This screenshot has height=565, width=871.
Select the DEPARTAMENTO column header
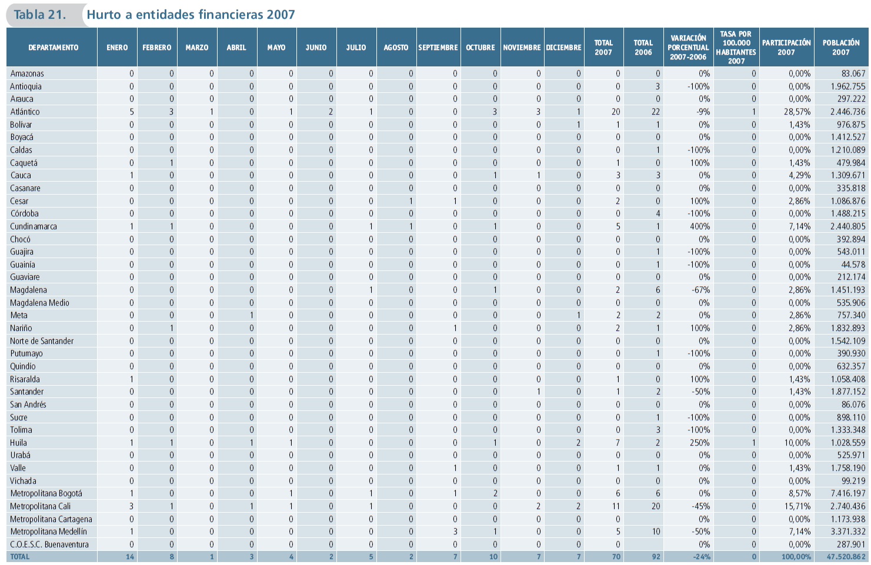(53, 48)
